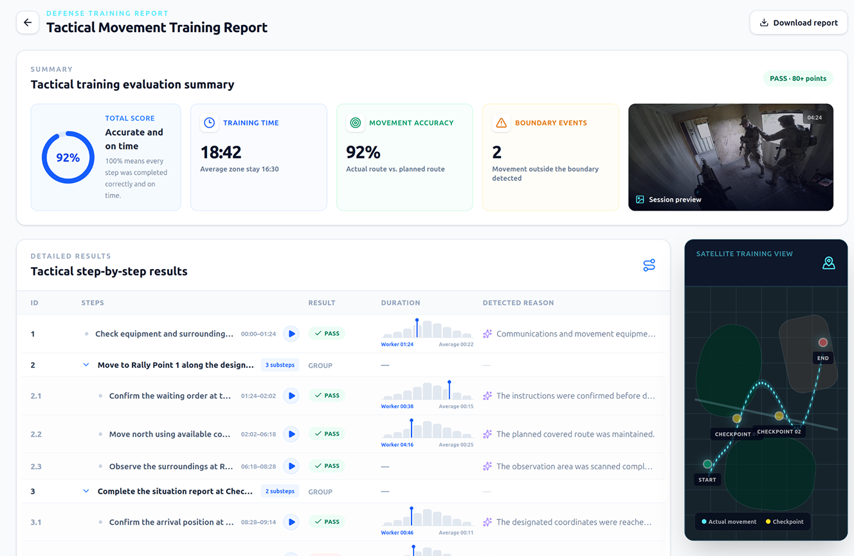Viewport: 854px width, 556px height.
Task: Click the DURATION column header
Action: tap(401, 303)
